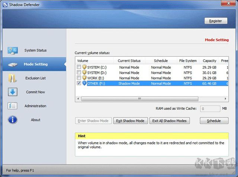Click the scroll left arrow of volume list
Viewport: 238px width, 177px height.
[x=78, y=99]
